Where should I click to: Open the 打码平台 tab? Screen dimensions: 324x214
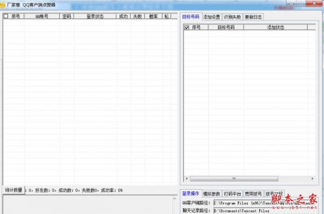(x=232, y=194)
